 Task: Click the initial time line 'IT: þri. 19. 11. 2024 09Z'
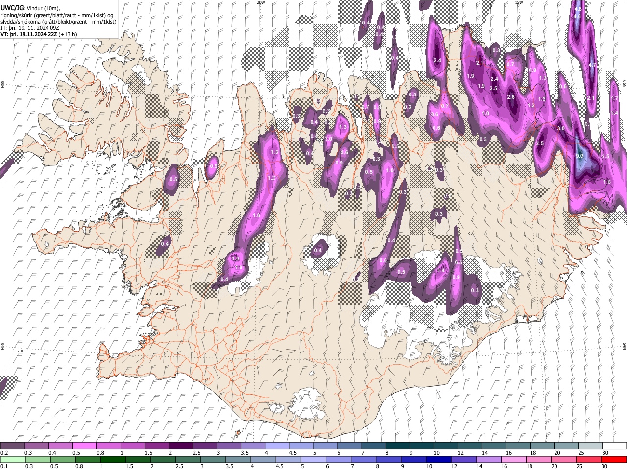[30, 28]
